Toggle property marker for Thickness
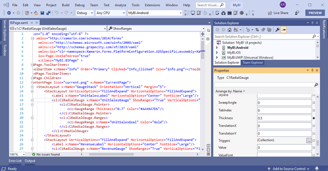The image size is (328, 171). click(x=314, y=118)
